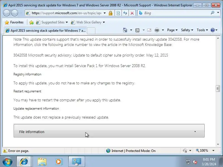The height and width of the screenshot is (167, 223).
Task: Open the Print options dropdown arrow
Action: 163,30
